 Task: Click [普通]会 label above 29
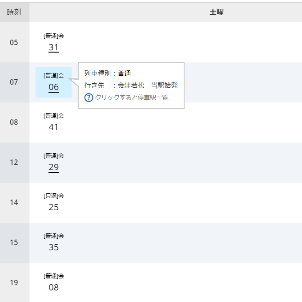click(x=54, y=156)
